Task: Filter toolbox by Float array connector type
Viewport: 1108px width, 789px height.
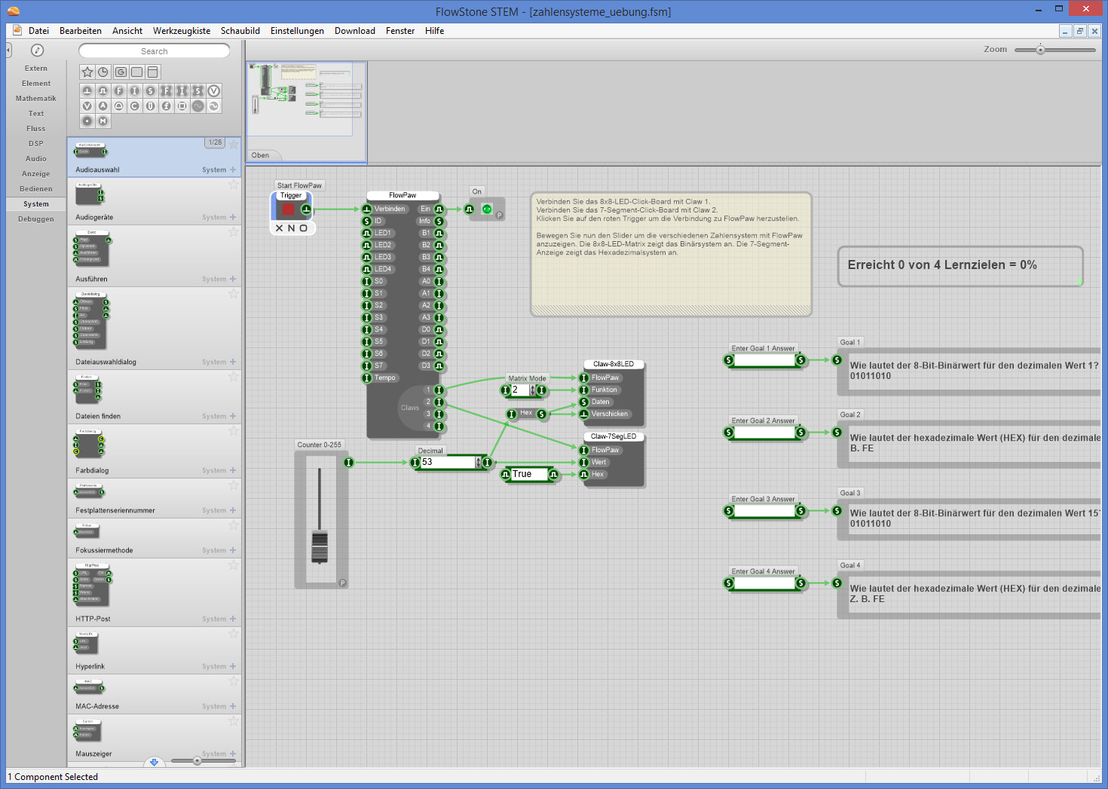Action: pos(166,90)
